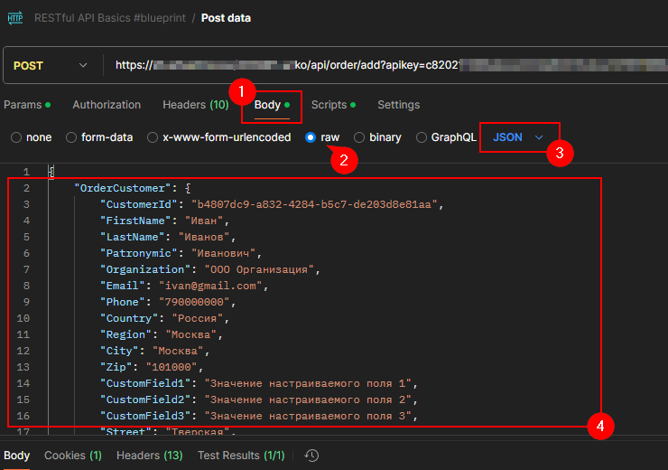Open the response Test Results tab
668x470 pixels.
coord(240,456)
